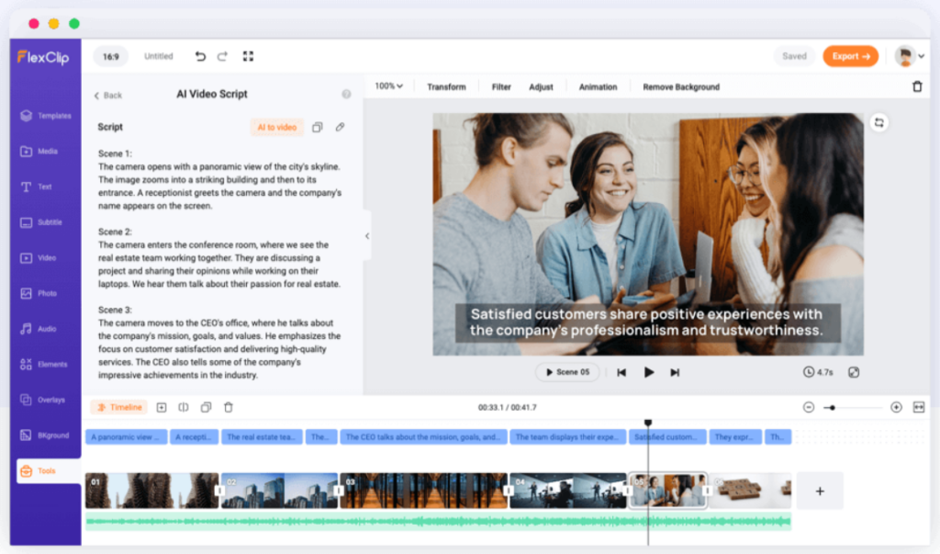Click the Export button
The image size is (940, 554).
850,56
